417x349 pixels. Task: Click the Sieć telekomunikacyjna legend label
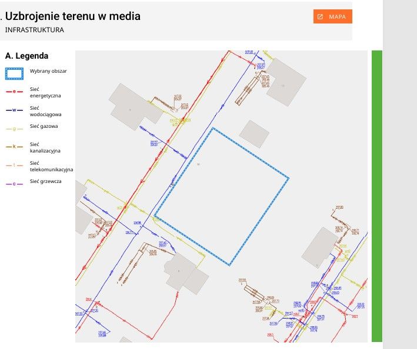51,166
